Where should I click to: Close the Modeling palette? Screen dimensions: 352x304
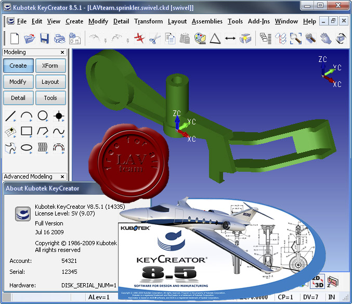coord(62,53)
